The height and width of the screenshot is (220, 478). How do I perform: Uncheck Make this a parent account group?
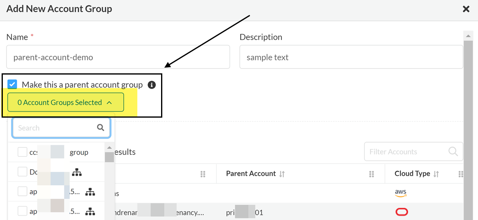(x=12, y=84)
